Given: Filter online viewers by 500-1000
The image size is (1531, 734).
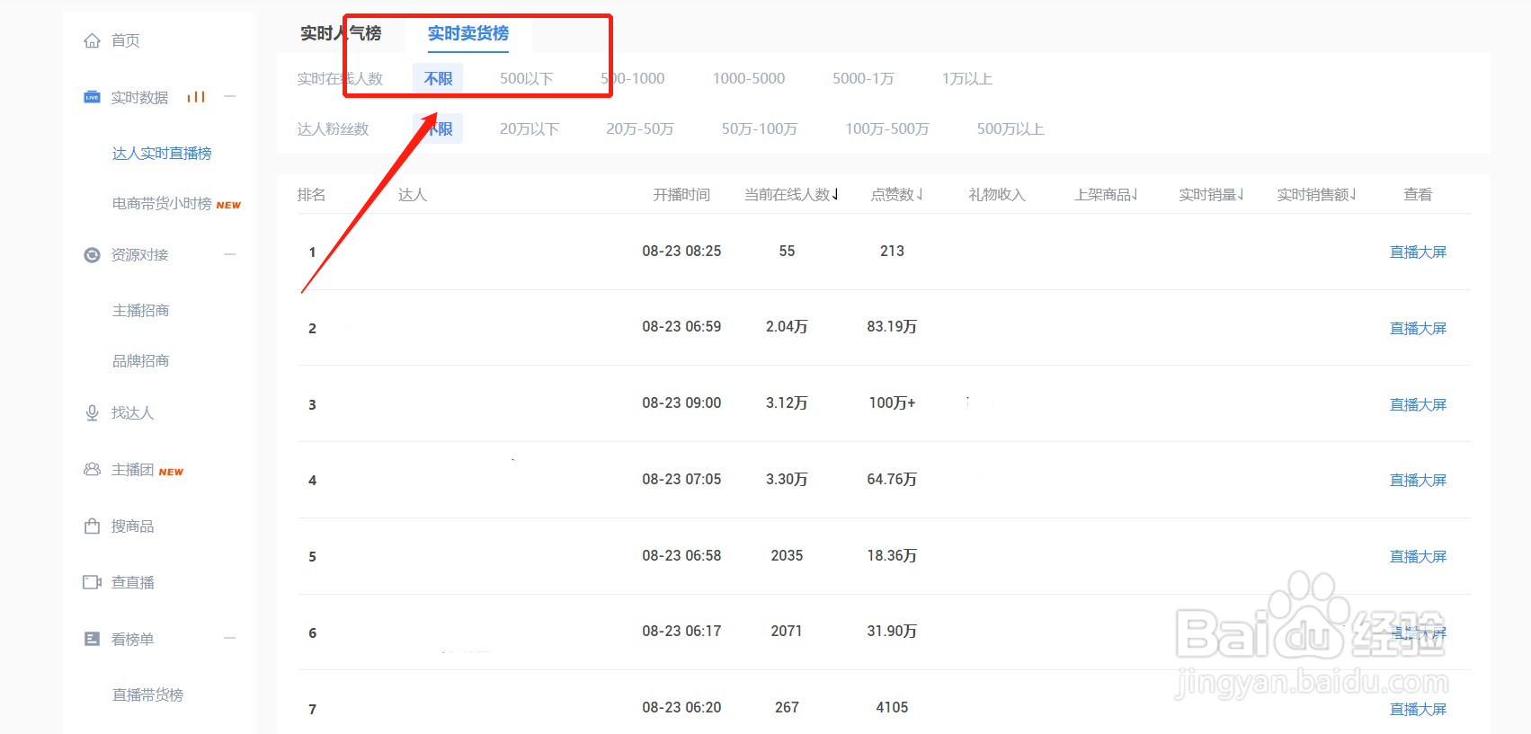Looking at the screenshot, I should [x=633, y=79].
